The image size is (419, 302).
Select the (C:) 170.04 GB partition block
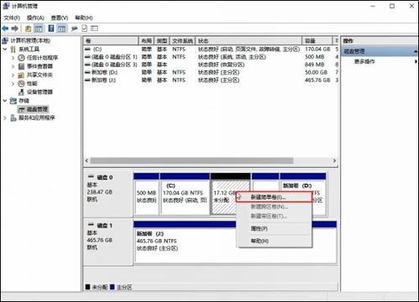click(185, 194)
